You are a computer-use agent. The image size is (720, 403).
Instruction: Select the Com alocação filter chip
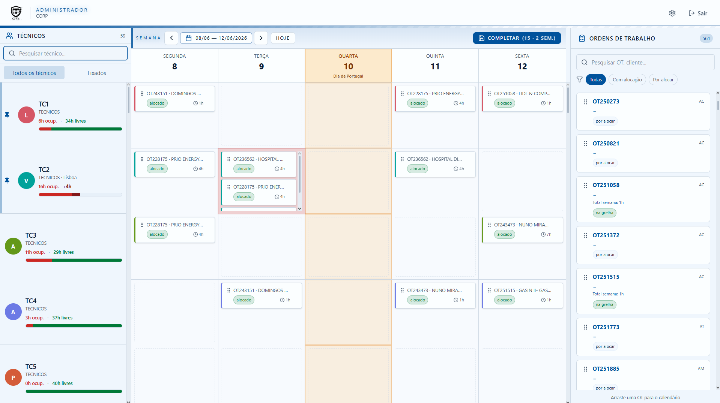[627, 79]
